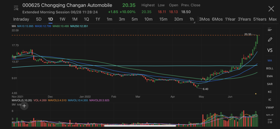Open the stock search list icon
Image resolution: width=280 pixels, height=129 pixels.
click(16, 8)
